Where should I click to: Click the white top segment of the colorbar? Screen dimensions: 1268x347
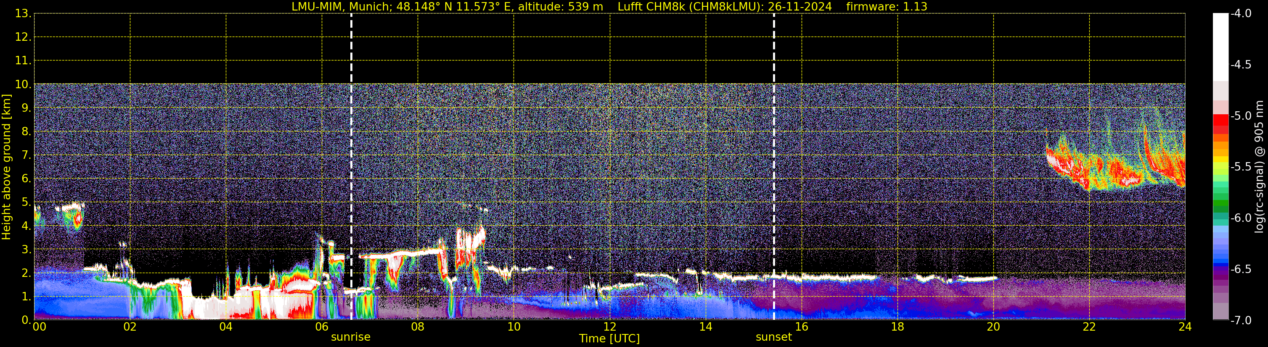[x=1220, y=47]
